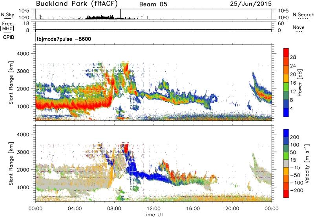The image size is (314, 217).
Task: Click the "-200" value on the velocity colorbar
Action: (297, 190)
